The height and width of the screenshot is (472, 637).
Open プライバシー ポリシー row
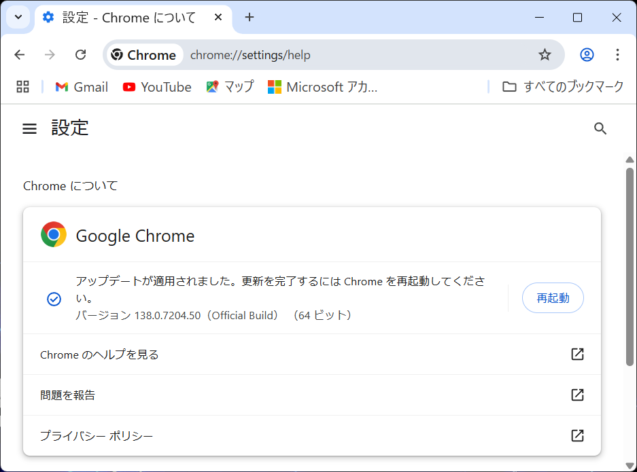tap(312, 435)
